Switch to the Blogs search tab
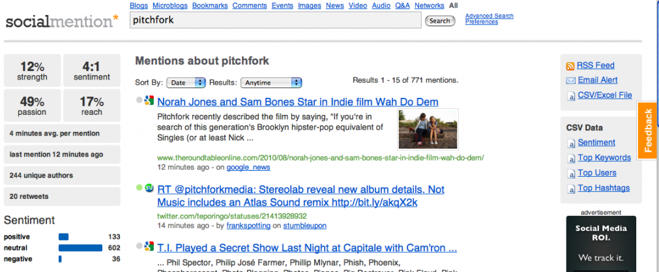This screenshot has height=272, width=659. [139, 5]
